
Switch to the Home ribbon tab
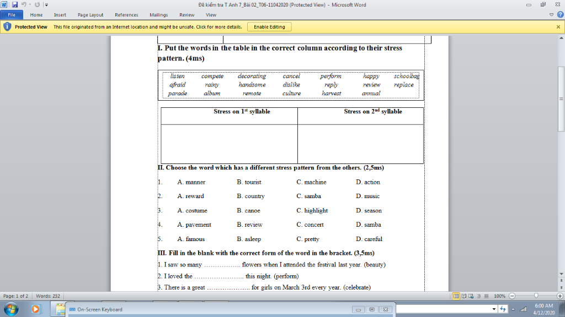36,15
